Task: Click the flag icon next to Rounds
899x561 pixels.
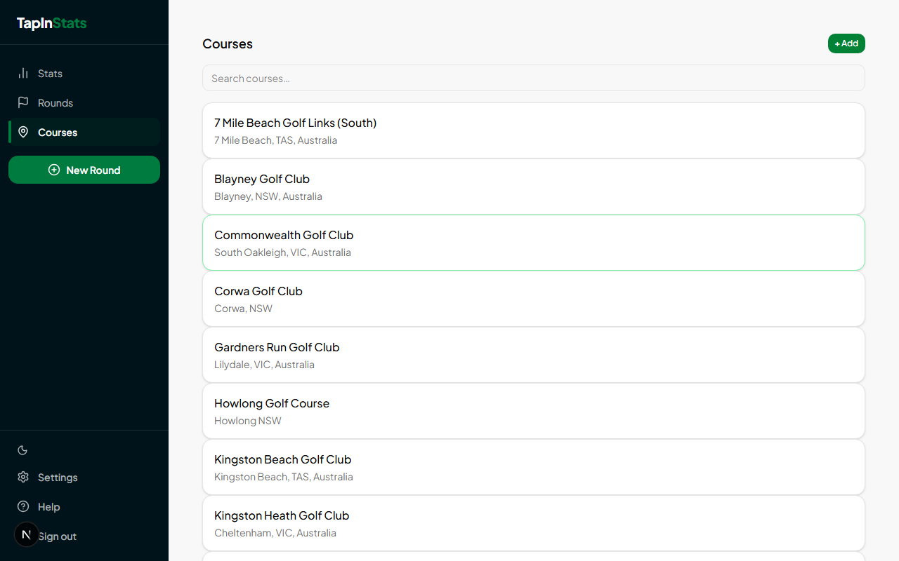Action: [23, 102]
